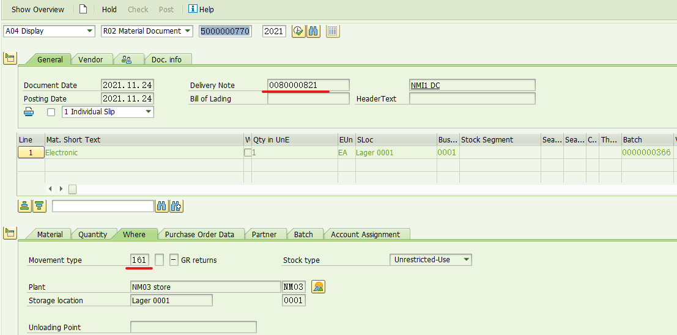677x335 pixels.
Task: Click the NM03 store plant field
Action: (x=205, y=287)
